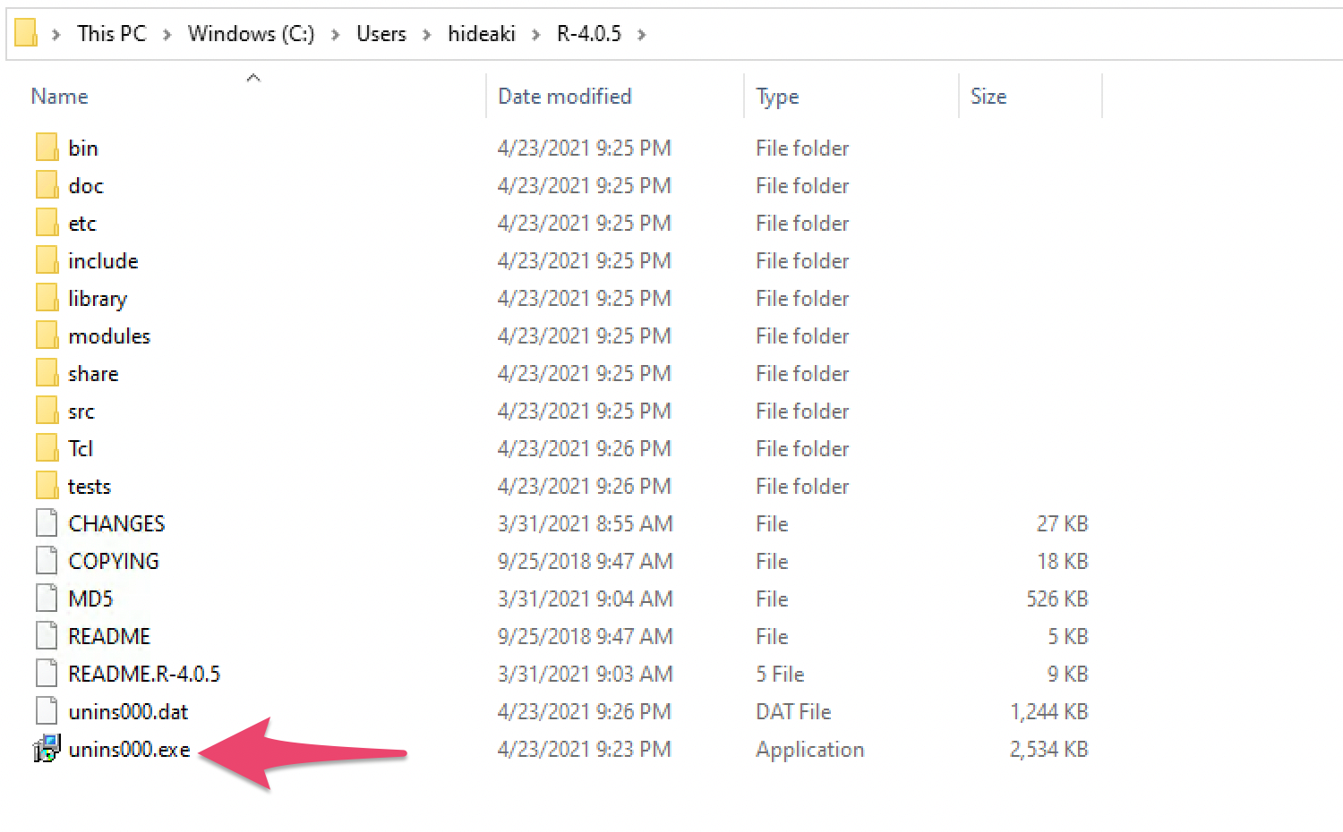The width and height of the screenshot is (1343, 832).
Task: Sort files by Name column header
Action: [x=59, y=97]
